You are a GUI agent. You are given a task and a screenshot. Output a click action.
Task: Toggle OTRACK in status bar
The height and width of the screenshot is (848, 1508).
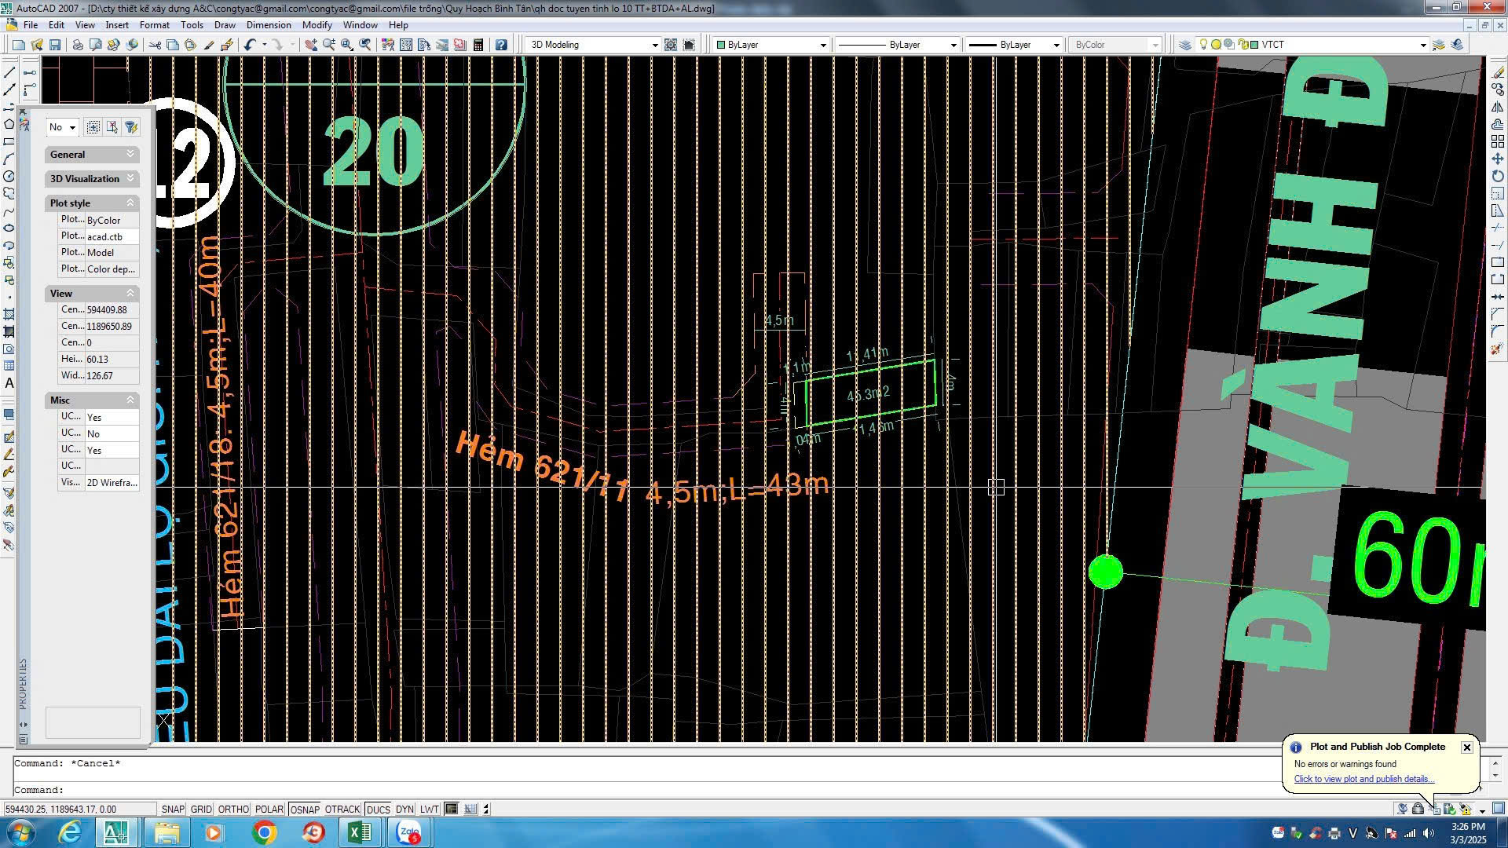[x=342, y=809]
